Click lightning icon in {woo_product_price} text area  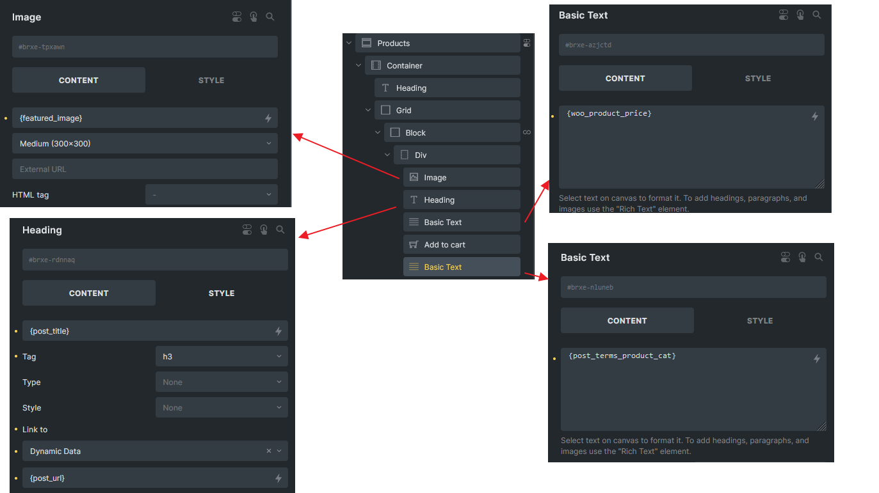[x=815, y=116]
